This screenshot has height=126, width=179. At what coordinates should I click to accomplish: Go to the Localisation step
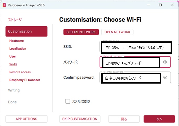[18, 49]
